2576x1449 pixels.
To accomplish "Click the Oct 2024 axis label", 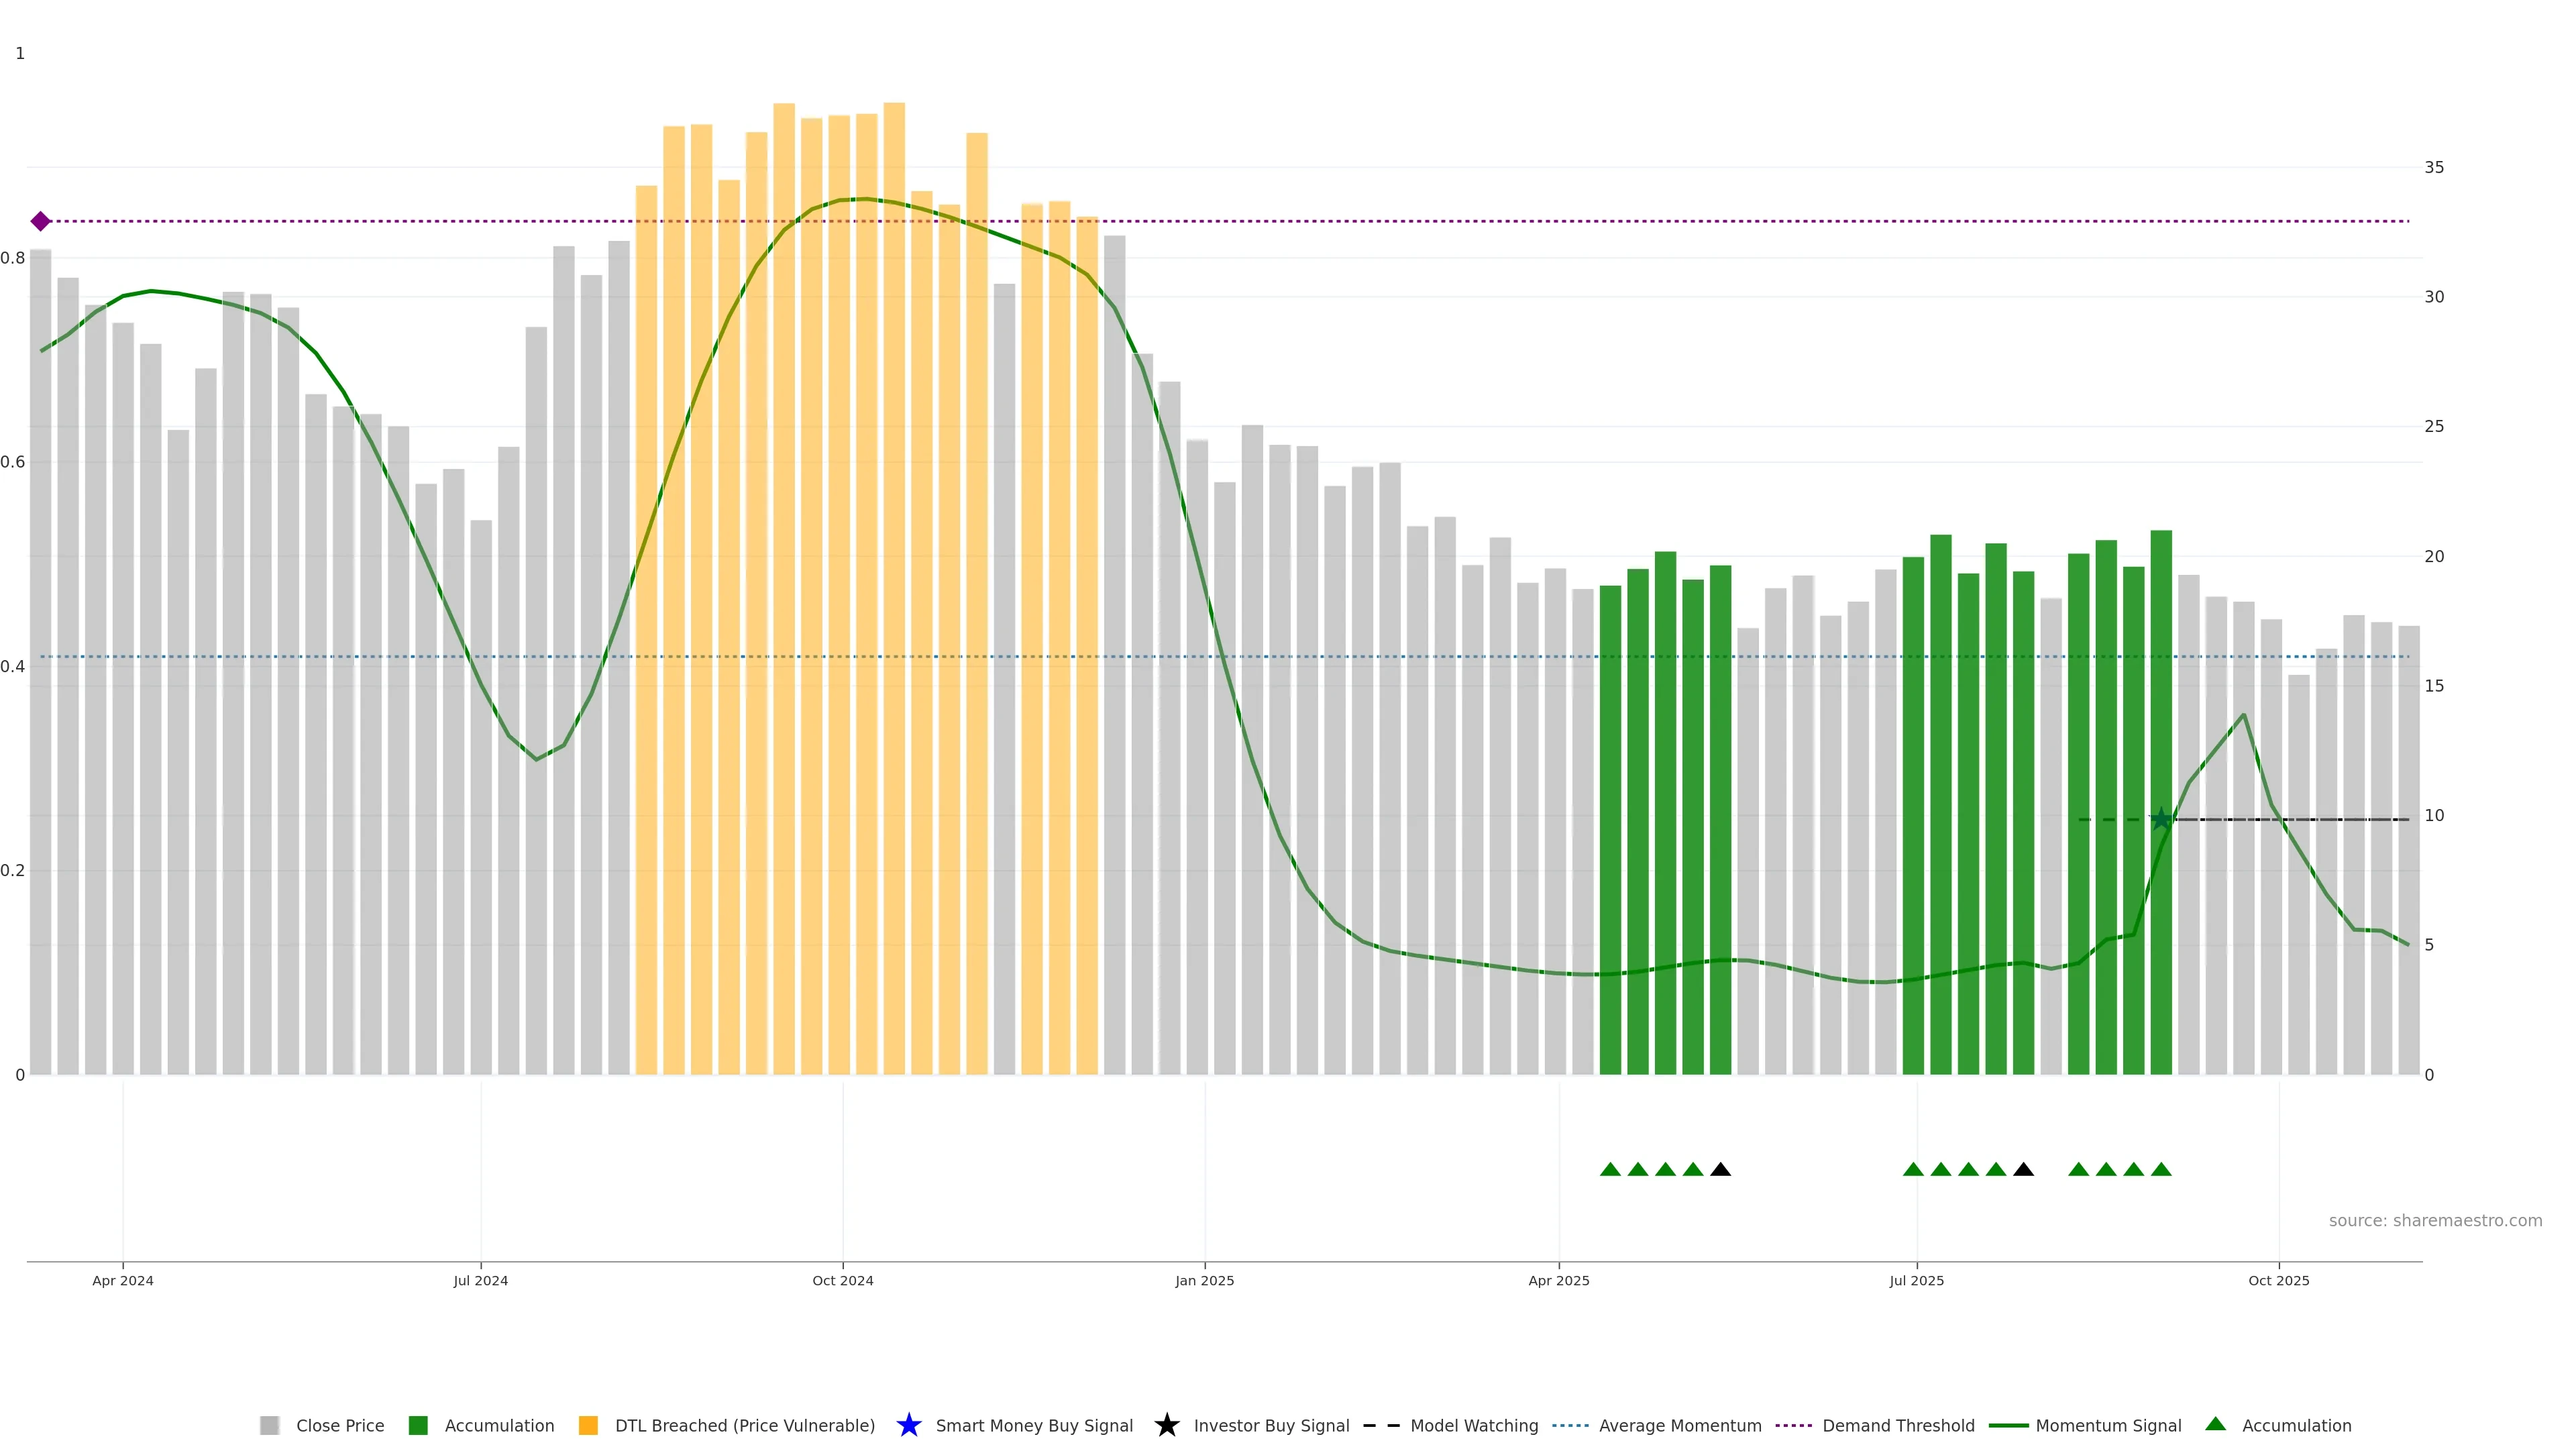I will click(x=842, y=1280).
